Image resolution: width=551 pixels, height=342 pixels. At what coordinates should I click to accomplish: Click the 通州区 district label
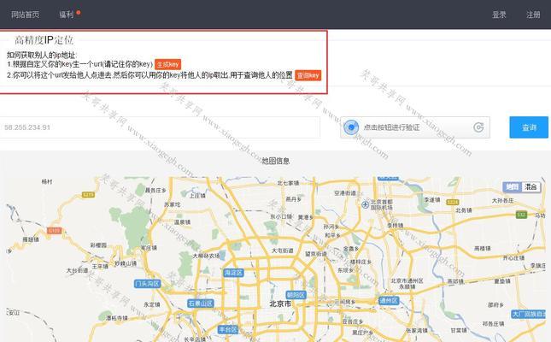click(x=389, y=300)
